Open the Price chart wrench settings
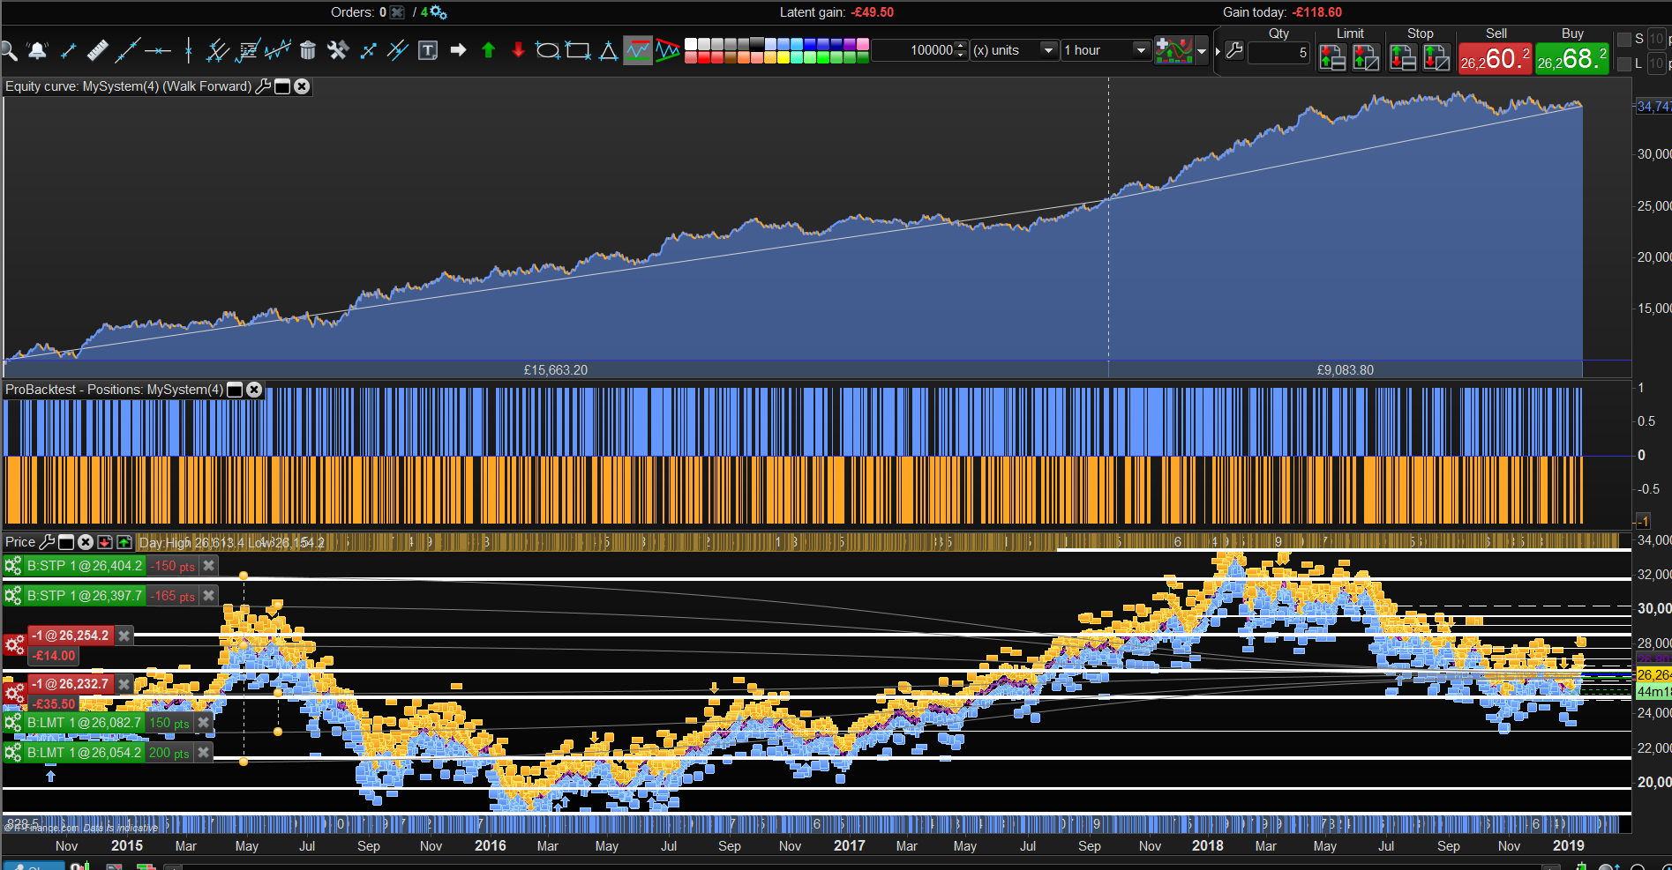 (48, 542)
